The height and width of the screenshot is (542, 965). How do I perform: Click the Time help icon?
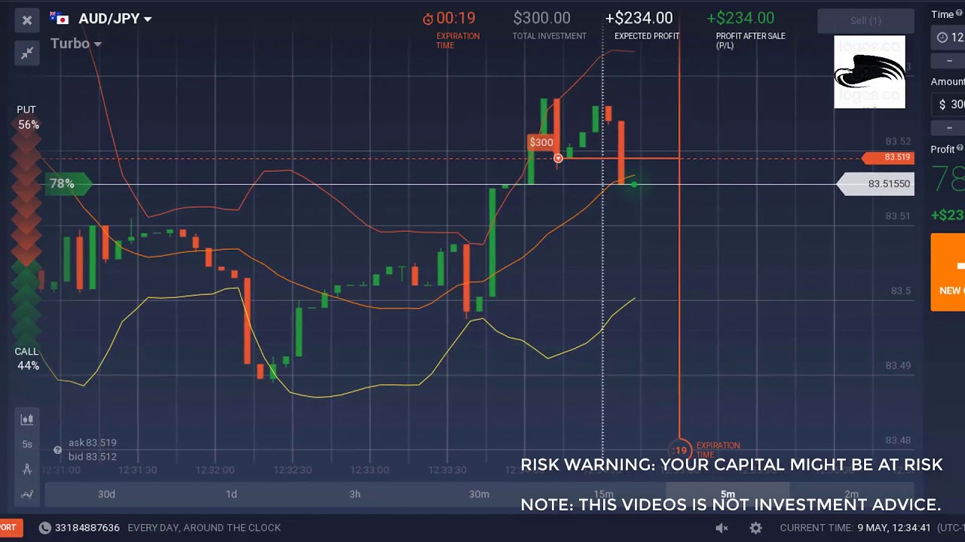(x=960, y=14)
